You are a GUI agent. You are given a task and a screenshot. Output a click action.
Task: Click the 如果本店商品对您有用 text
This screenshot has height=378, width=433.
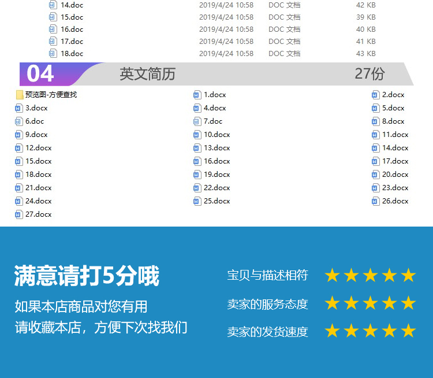tap(81, 307)
